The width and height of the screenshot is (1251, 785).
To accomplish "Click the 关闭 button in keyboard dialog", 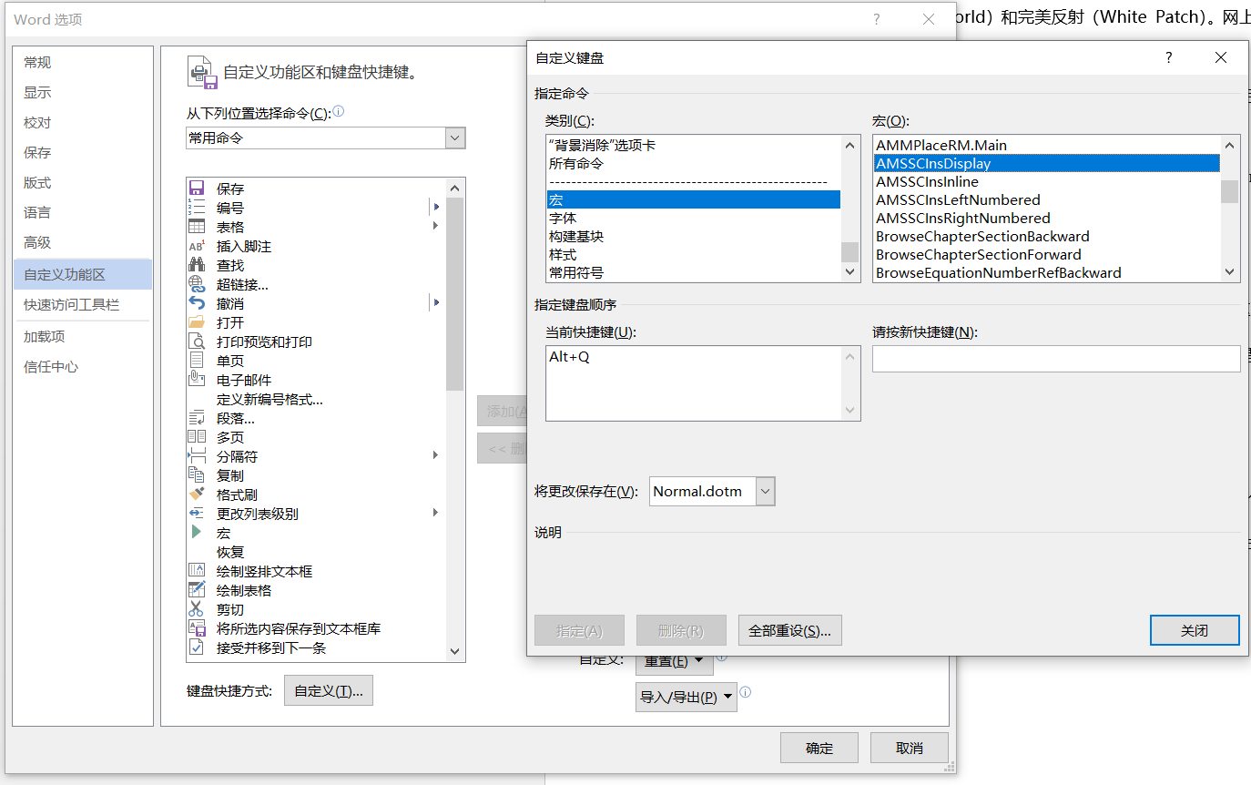I will pyautogui.click(x=1195, y=629).
